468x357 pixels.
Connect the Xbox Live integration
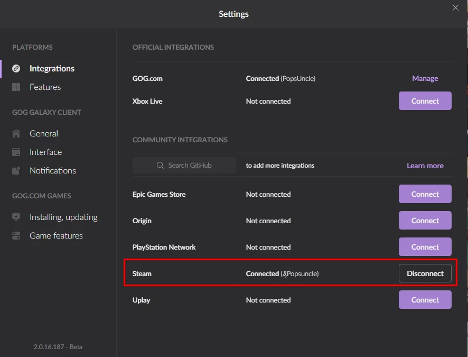[425, 101]
